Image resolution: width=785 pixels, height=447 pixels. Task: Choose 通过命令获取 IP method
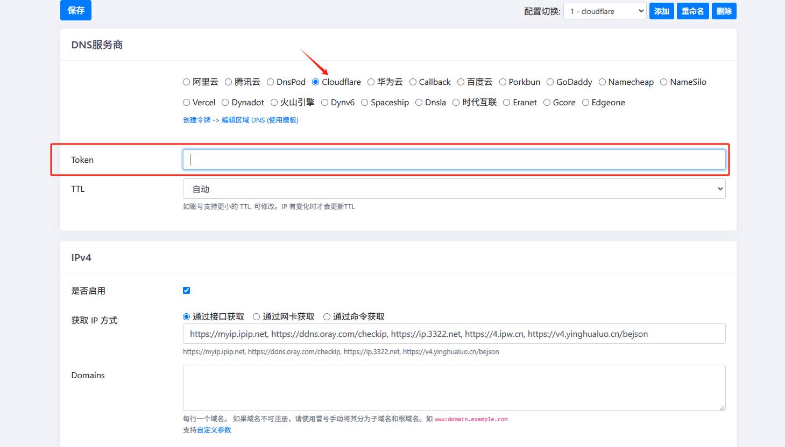click(x=327, y=316)
